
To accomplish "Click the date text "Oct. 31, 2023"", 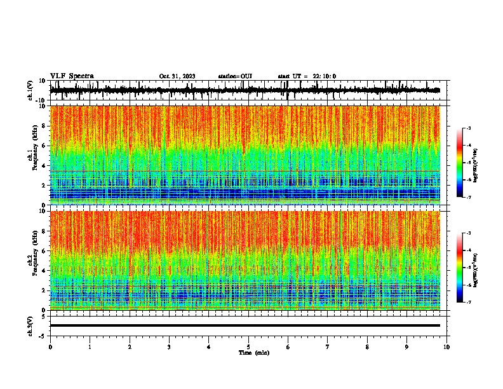I will 177,76.
